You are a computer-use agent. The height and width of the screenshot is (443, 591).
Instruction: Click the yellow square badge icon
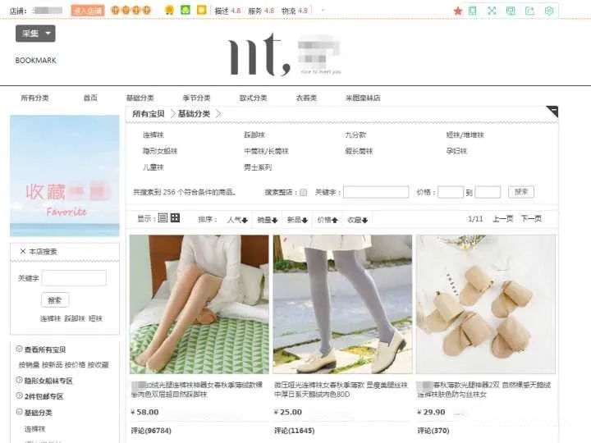pos(202,10)
